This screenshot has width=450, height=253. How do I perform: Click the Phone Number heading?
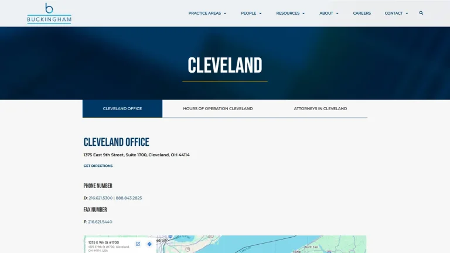click(x=98, y=186)
